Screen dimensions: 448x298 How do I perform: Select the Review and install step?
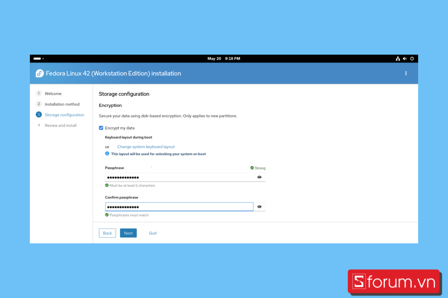coord(60,126)
